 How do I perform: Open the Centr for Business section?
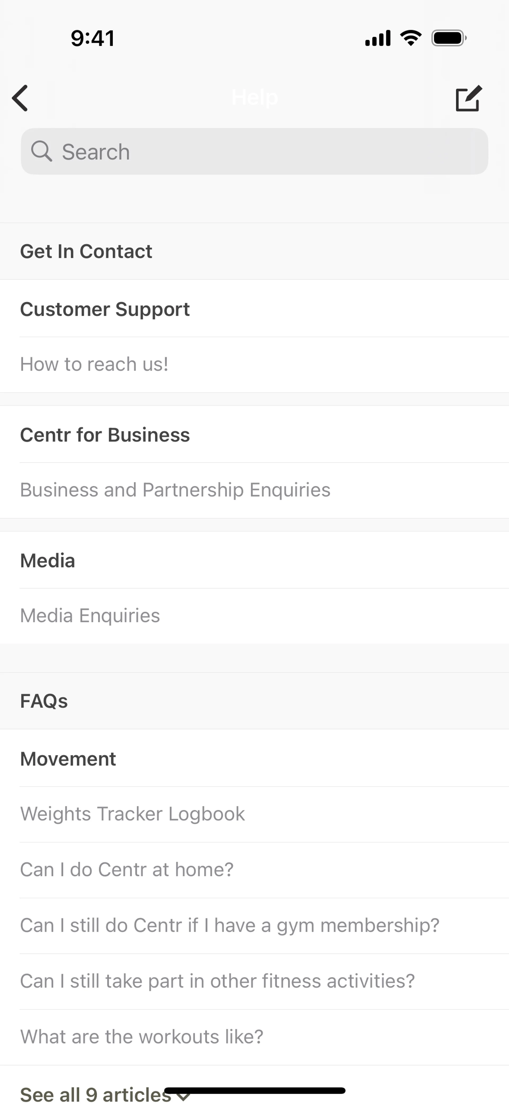(x=105, y=434)
